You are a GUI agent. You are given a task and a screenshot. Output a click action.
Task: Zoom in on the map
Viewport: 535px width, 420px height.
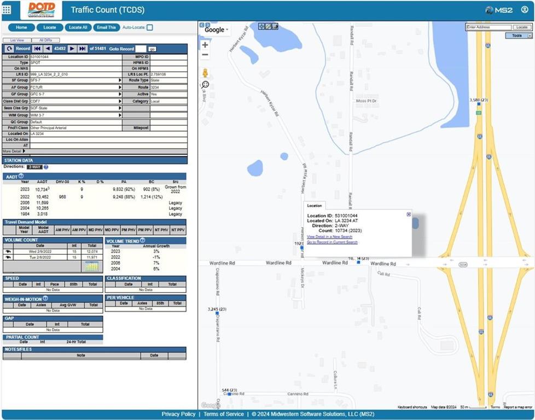205,45
